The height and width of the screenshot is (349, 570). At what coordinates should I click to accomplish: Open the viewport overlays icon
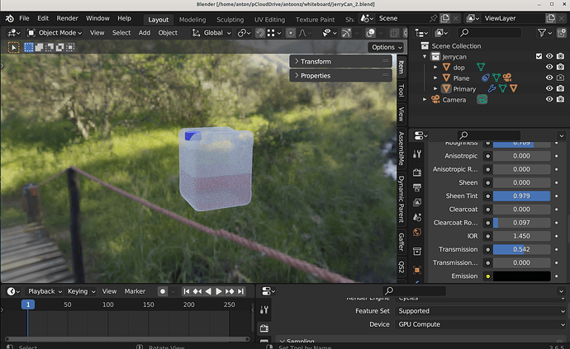point(370,33)
